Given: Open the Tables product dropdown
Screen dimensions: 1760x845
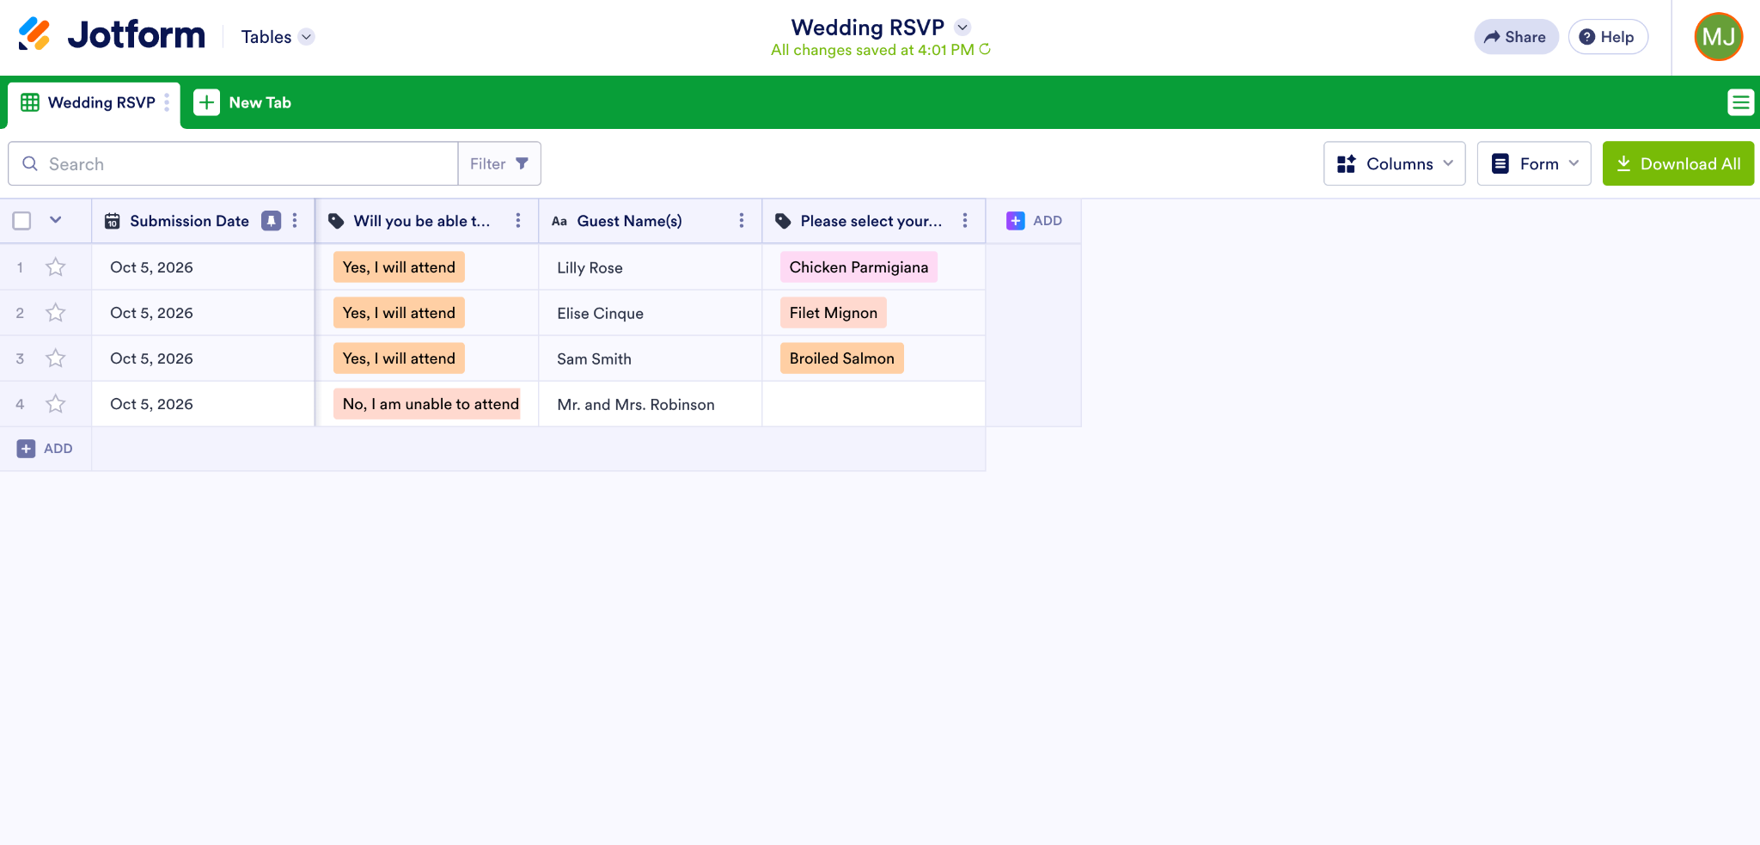Looking at the screenshot, I should point(278,37).
